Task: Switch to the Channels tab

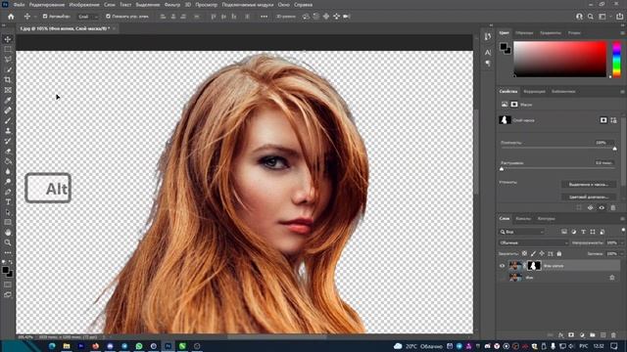Action: tap(523, 219)
